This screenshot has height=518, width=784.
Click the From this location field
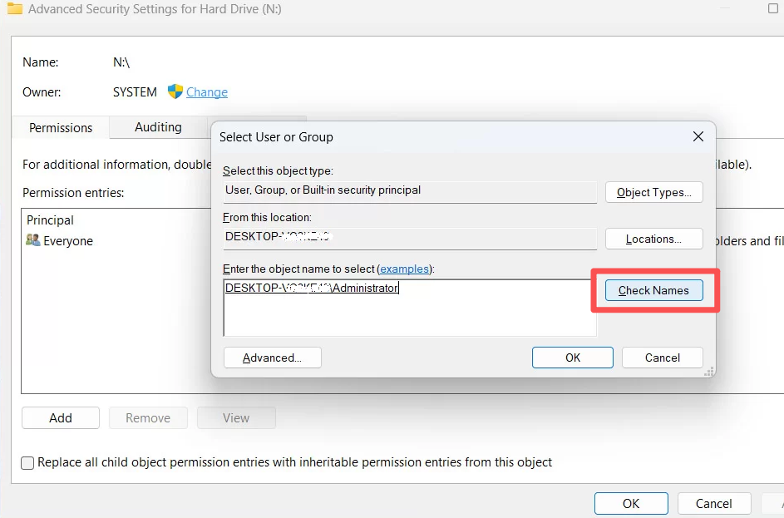point(410,238)
